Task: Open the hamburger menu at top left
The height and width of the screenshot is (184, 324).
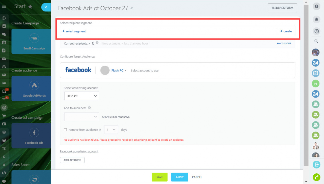Action: [x=4, y=6]
